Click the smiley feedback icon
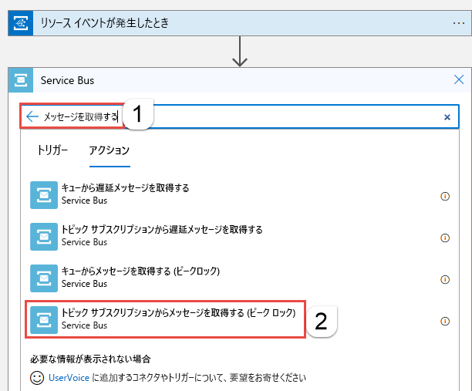 tap(37, 377)
